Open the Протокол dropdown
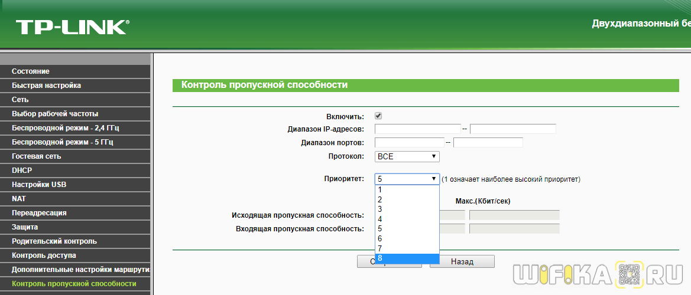691x295 pixels. click(x=407, y=156)
